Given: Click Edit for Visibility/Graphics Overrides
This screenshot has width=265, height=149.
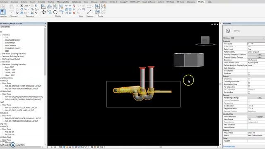Looking at the screenshot, I should click(x=256, y=55).
